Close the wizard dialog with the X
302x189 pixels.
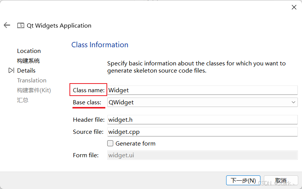(x=294, y=7)
